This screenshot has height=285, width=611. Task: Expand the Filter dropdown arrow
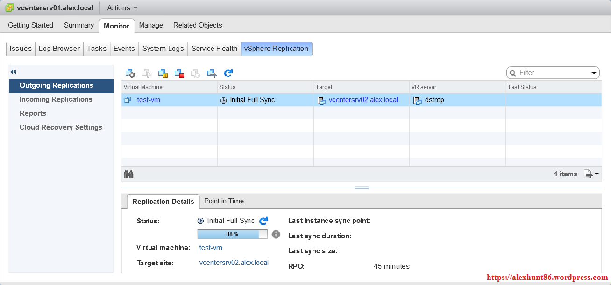point(594,73)
